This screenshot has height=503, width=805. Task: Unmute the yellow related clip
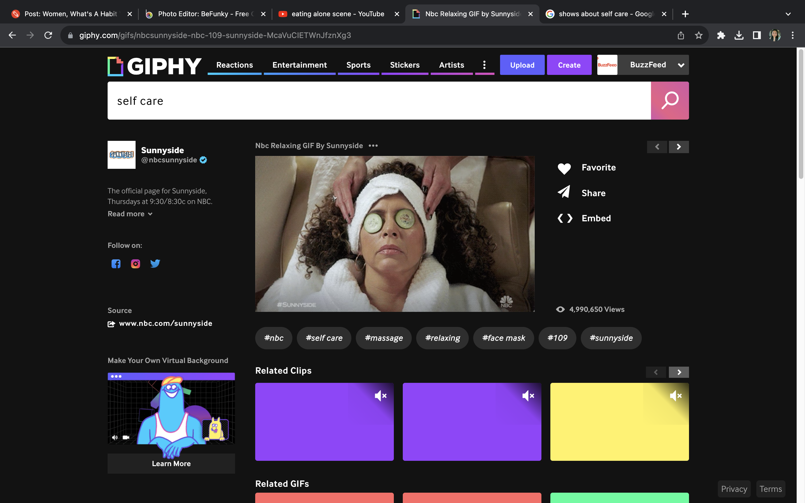[676, 396]
